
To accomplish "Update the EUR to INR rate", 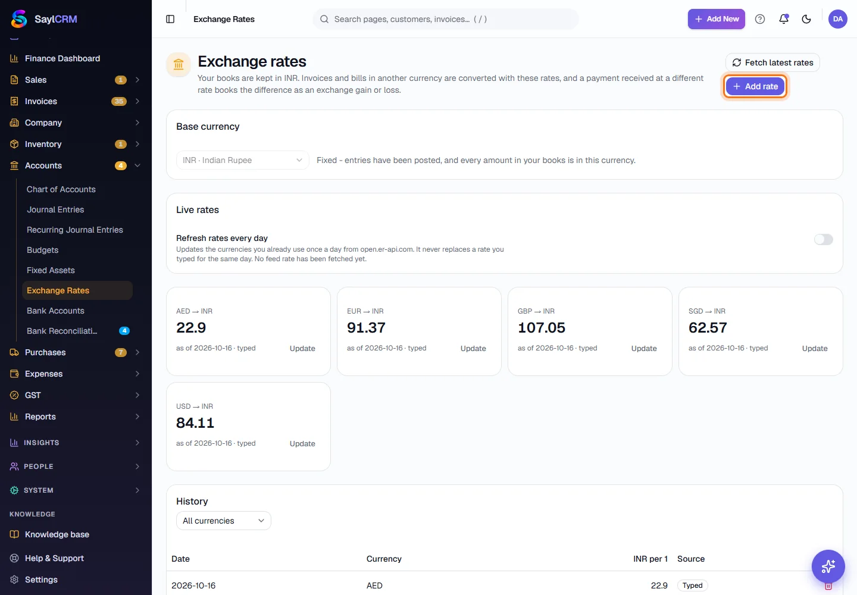I will tap(473, 349).
